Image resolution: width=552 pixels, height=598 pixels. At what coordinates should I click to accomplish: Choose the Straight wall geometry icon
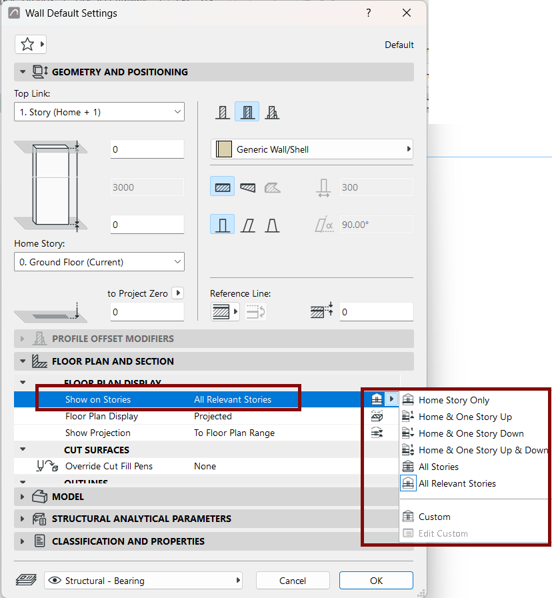pos(223,187)
